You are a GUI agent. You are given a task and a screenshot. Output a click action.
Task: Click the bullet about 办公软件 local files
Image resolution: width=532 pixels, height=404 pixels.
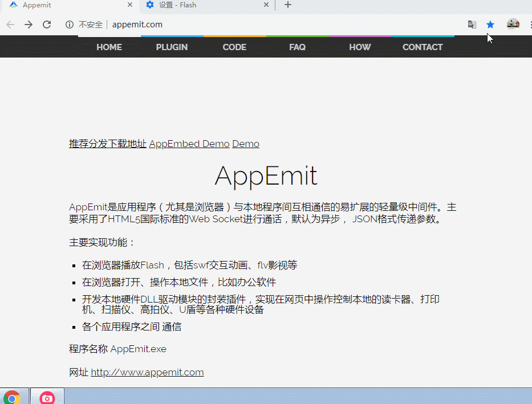[179, 282]
